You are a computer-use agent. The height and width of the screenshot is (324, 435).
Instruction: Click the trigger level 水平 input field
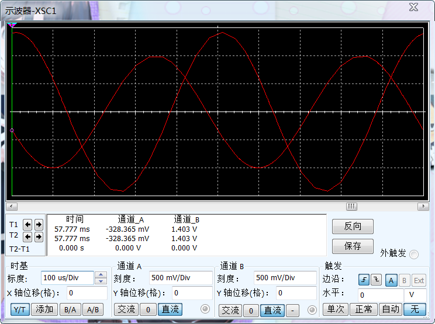click(379, 295)
